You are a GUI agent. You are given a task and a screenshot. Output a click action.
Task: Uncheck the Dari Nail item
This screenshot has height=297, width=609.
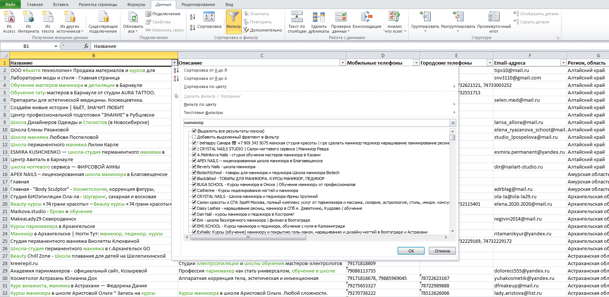(x=194, y=214)
